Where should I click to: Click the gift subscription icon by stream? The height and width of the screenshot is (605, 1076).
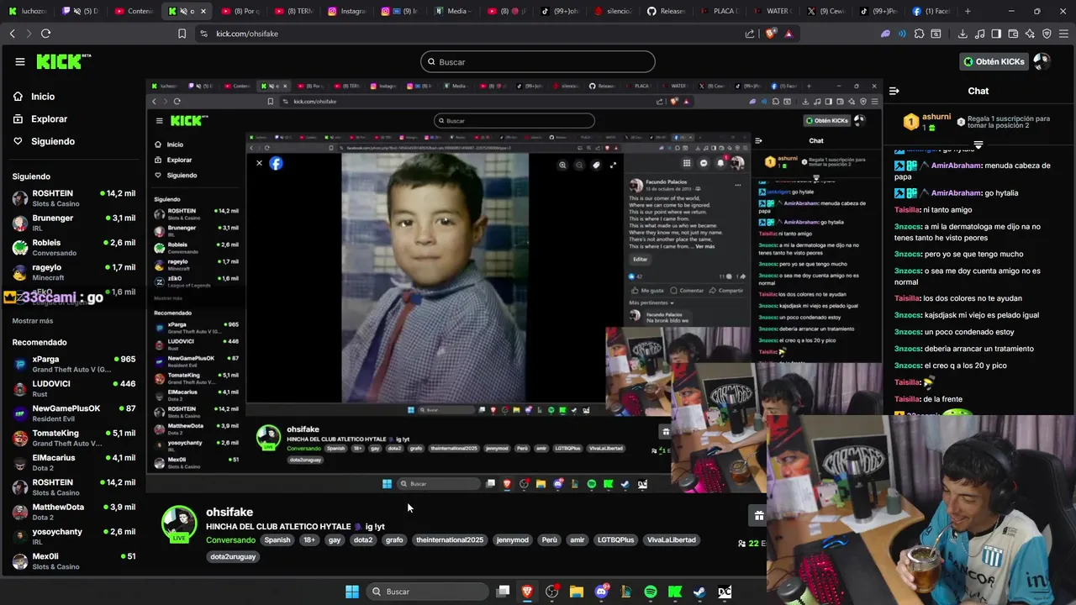pyautogui.click(x=758, y=516)
